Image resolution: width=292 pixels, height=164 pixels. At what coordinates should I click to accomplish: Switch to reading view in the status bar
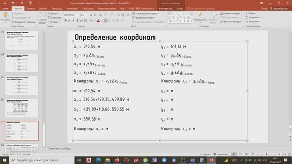tap(246, 154)
